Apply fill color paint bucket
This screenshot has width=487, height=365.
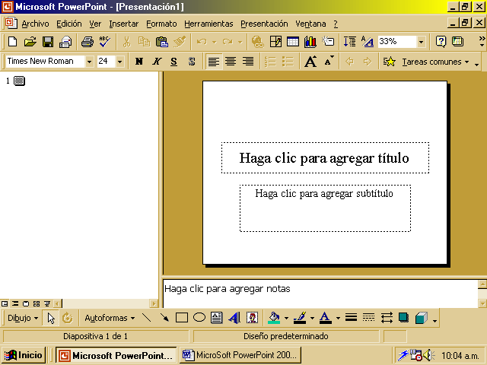(x=274, y=318)
